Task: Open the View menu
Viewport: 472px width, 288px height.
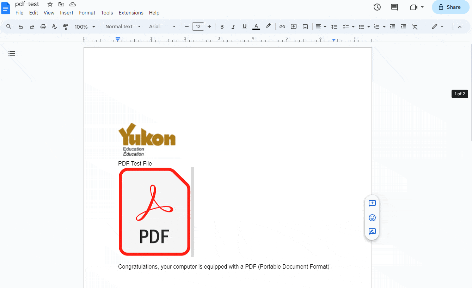Action: (49, 13)
